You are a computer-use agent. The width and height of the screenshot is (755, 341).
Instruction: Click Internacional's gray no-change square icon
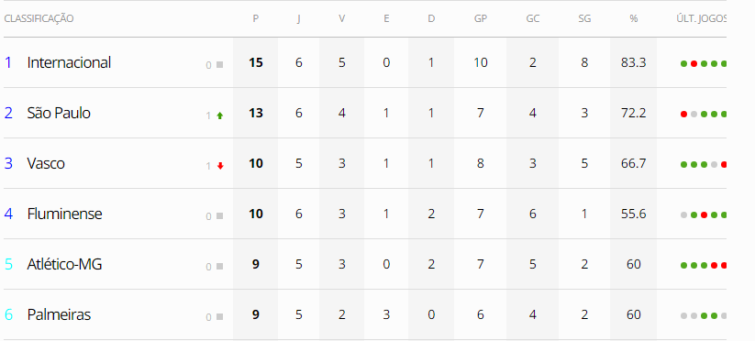(219, 64)
